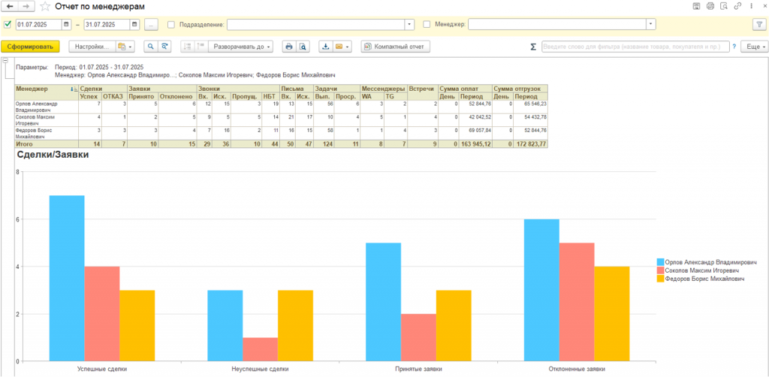
Task: Click the save diskette icon at top right
Action: click(x=698, y=6)
